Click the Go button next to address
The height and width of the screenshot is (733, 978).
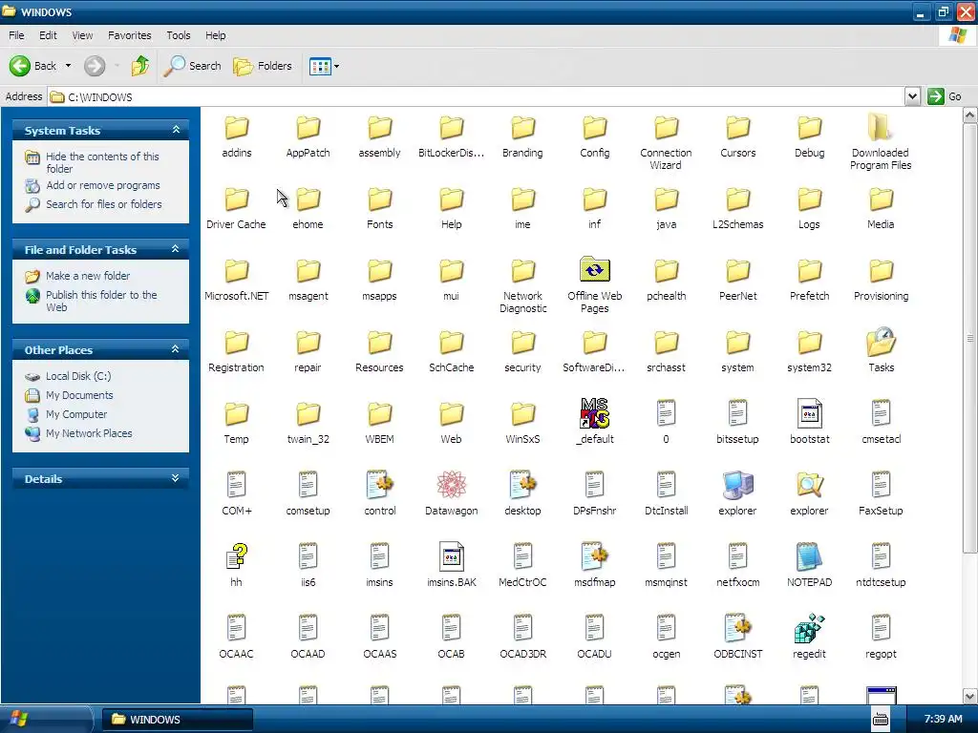coord(945,96)
